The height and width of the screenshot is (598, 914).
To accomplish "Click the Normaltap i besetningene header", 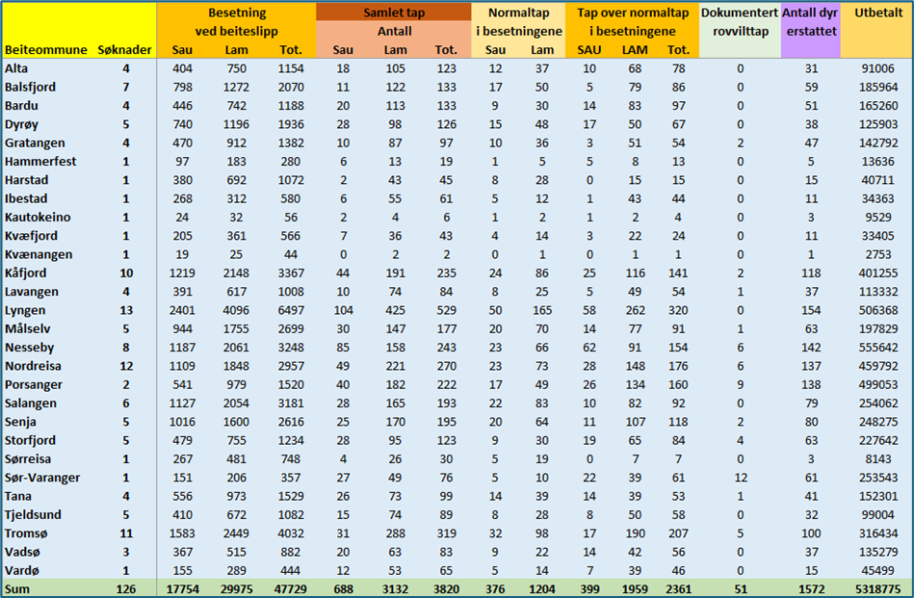I will (519, 22).
